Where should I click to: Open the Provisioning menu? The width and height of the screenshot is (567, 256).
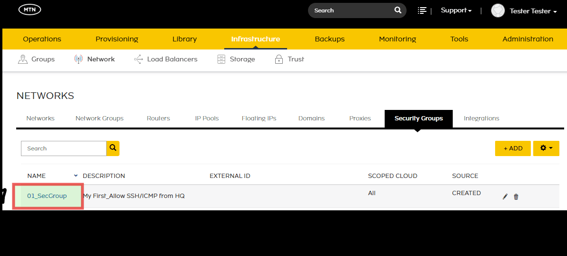[x=117, y=39]
